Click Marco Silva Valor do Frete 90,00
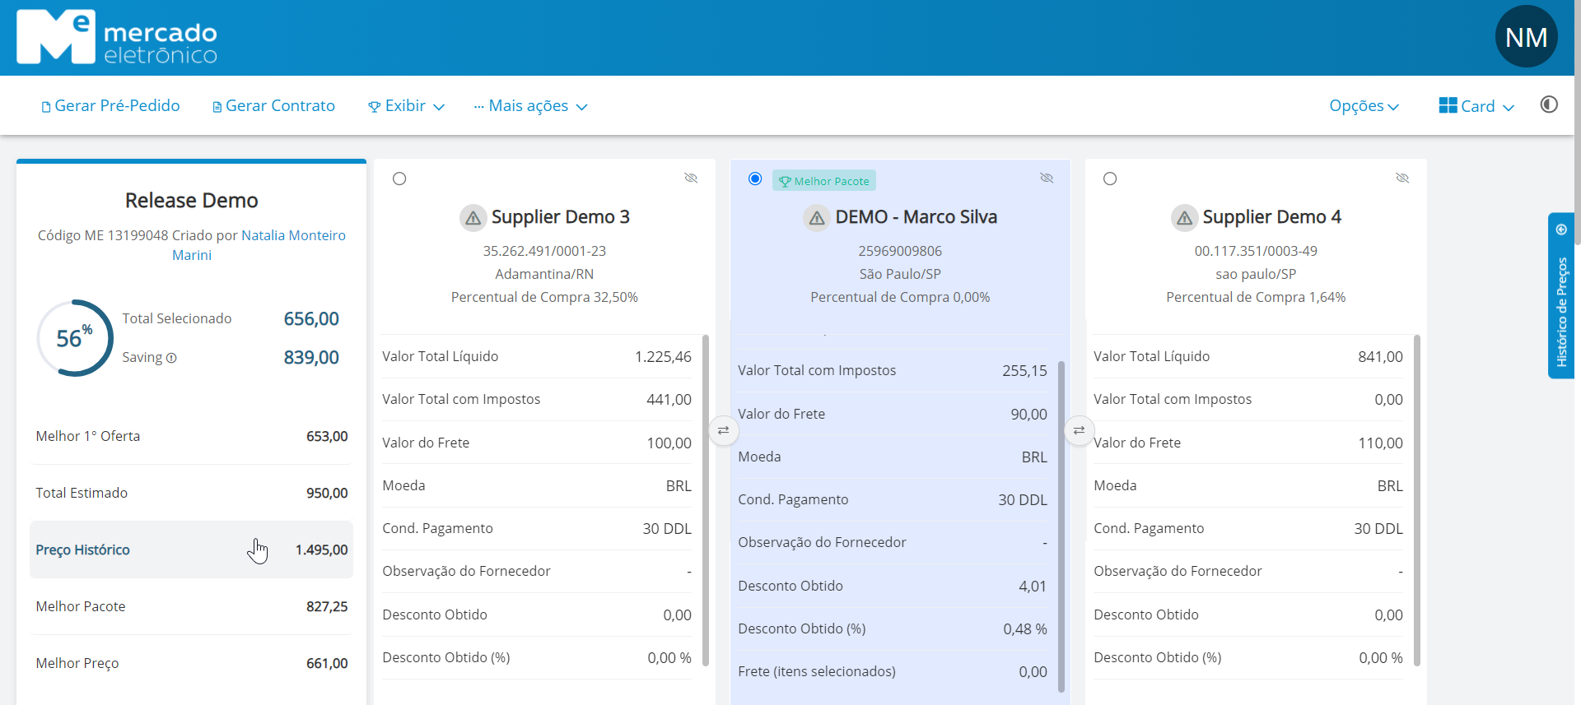The image size is (1581, 705). (x=1029, y=415)
